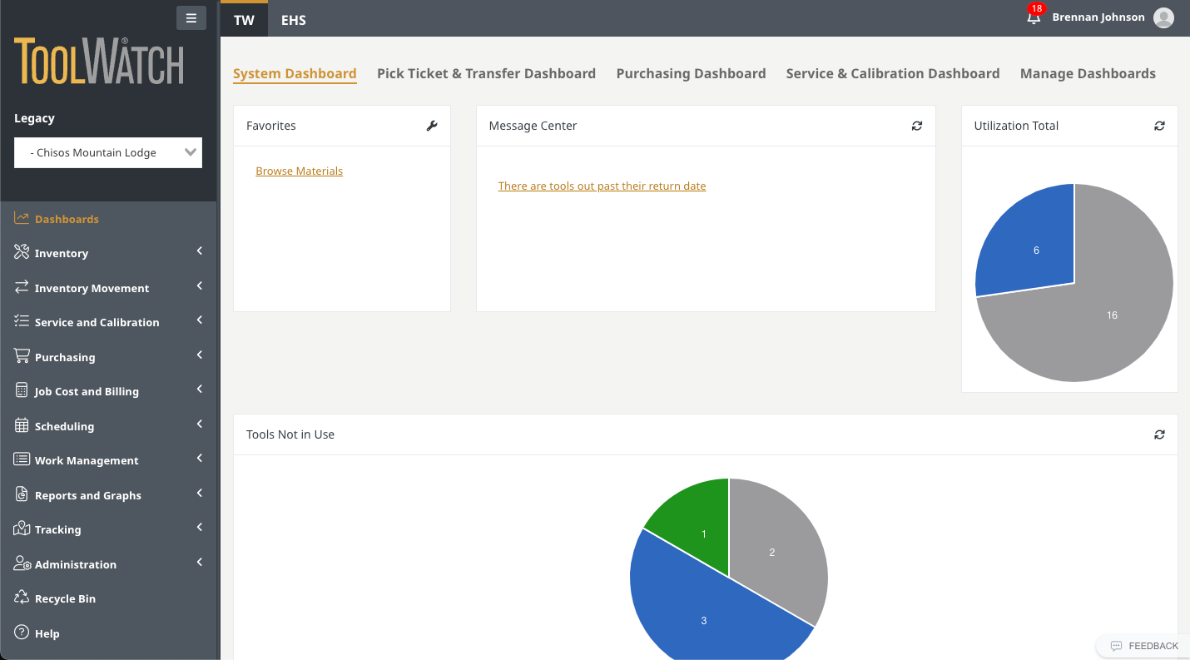The image size is (1190, 660).
Task: Expand the Inventory menu chevron
Action: point(200,251)
